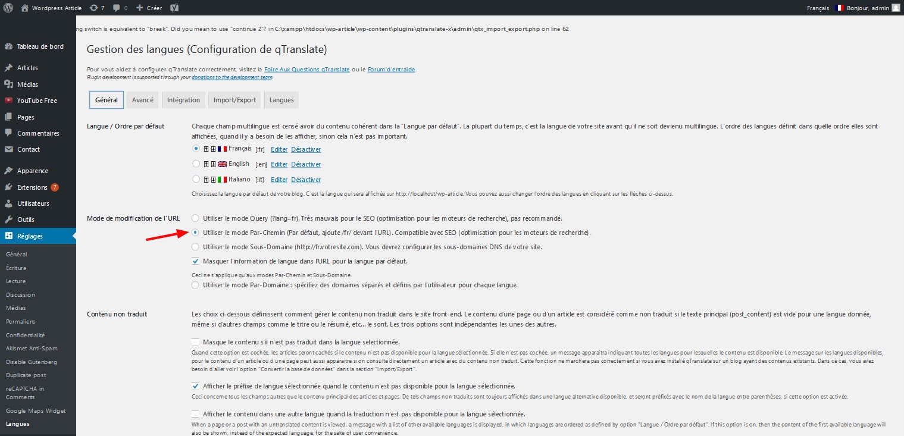Click the updates icon showing 7
This screenshot has height=436, width=904.
click(97, 8)
